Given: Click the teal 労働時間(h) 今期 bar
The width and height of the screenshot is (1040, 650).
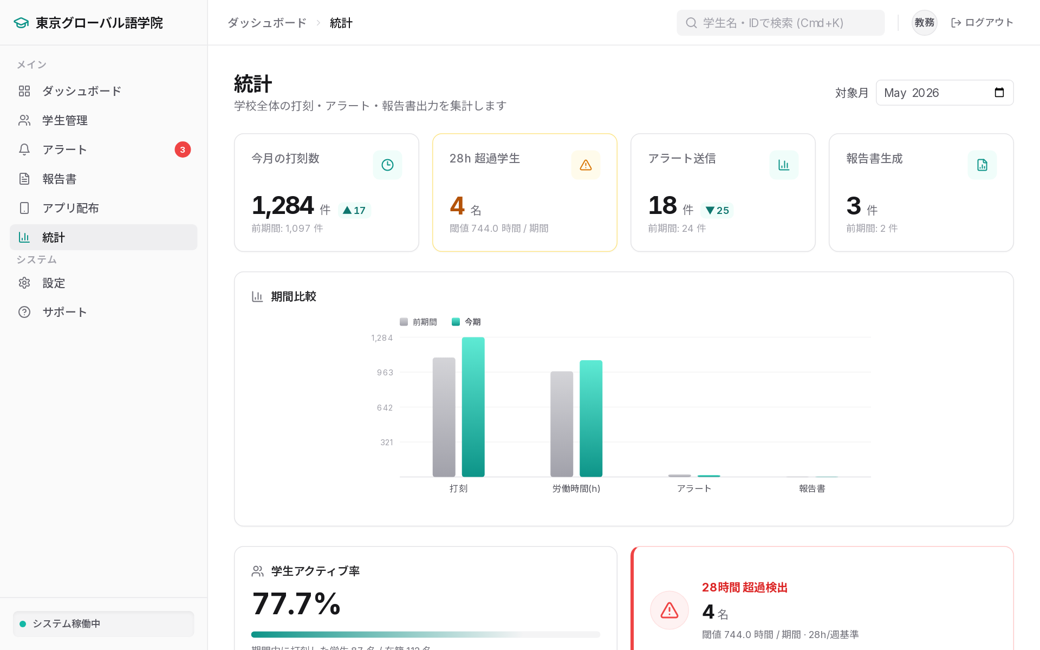Looking at the screenshot, I should point(591,419).
